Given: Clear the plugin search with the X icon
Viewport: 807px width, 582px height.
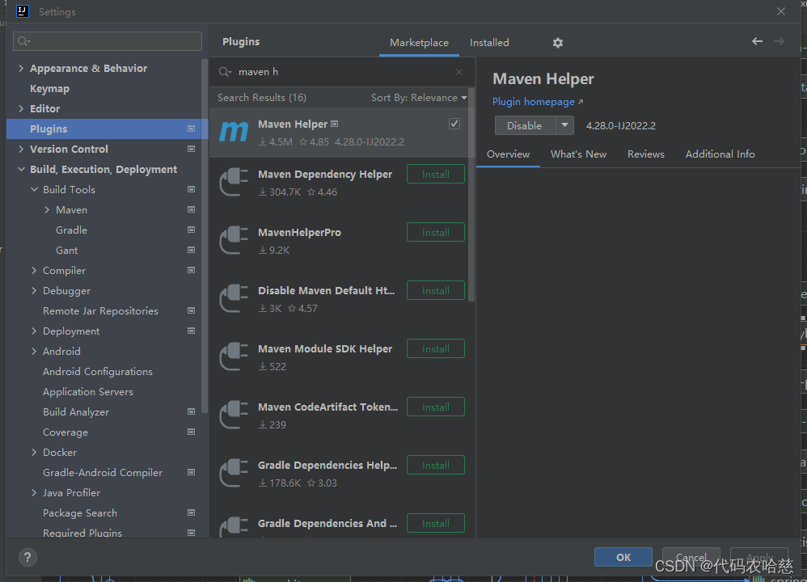Looking at the screenshot, I should tap(459, 72).
